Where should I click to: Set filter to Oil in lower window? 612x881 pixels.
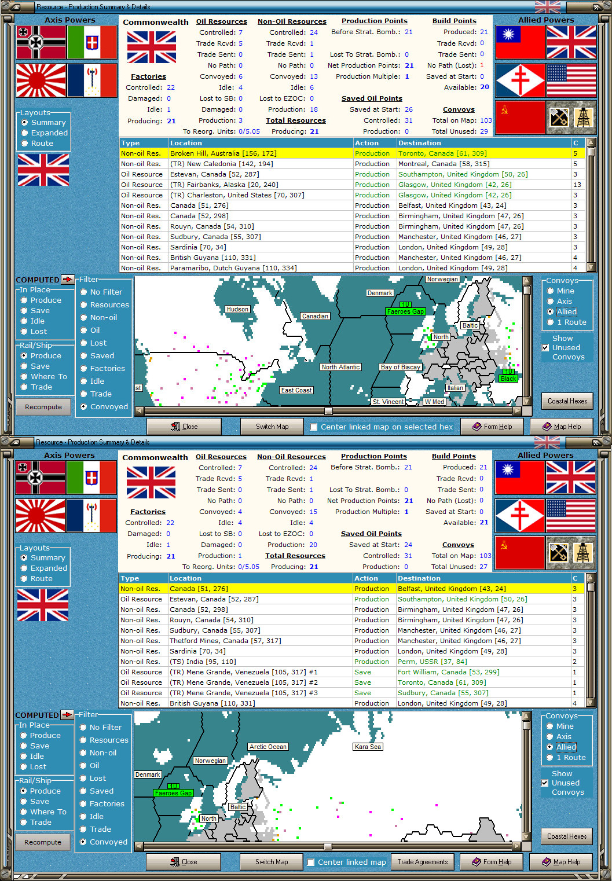[x=90, y=766]
